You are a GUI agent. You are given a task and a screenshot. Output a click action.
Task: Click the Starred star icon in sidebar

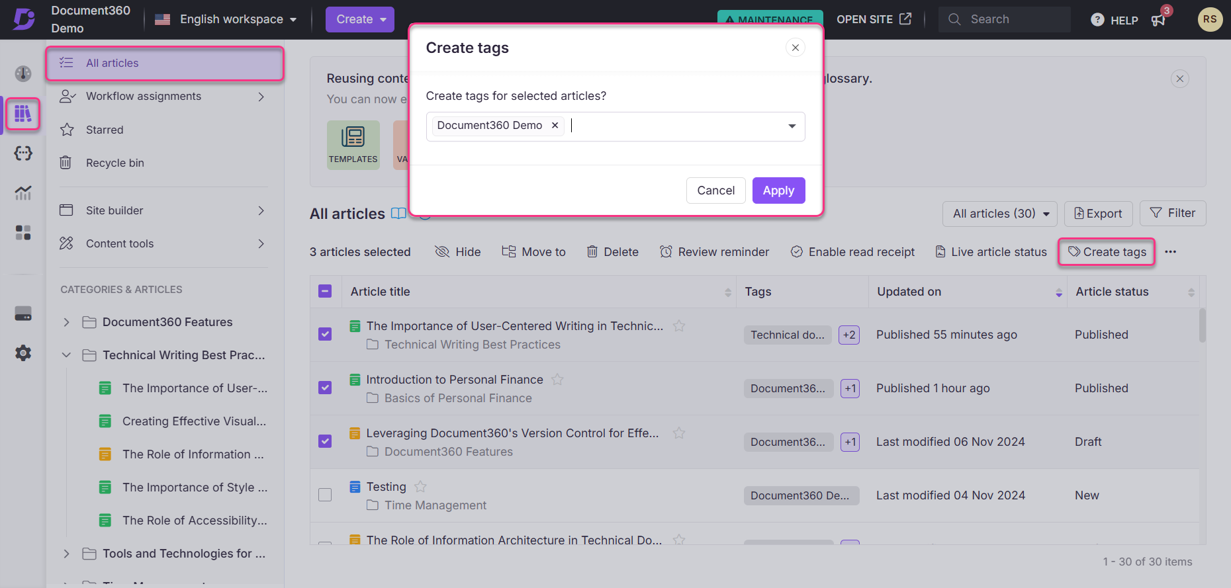(x=67, y=130)
